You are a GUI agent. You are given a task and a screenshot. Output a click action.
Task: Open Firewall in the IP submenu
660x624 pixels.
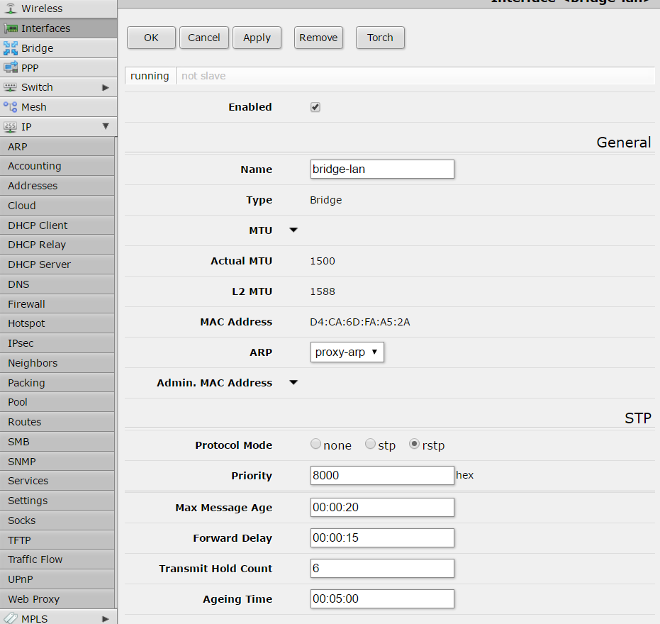pyautogui.click(x=27, y=304)
